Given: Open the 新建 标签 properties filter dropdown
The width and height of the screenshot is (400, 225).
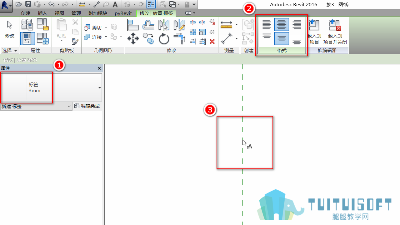Looking at the screenshot, I should click(36, 107).
